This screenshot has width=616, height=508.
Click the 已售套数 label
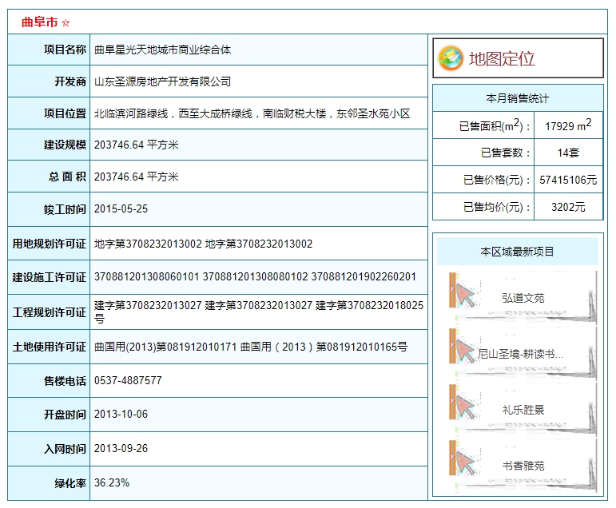506,153
